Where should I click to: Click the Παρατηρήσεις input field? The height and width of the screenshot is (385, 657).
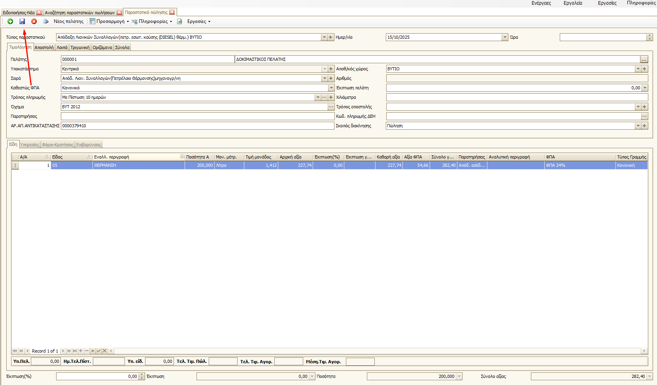coord(198,116)
